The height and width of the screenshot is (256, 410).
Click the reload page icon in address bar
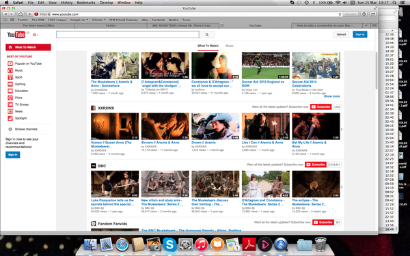click(x=340, y=14)
